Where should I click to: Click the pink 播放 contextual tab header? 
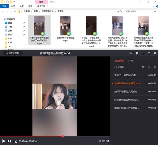tap(41, 2)
